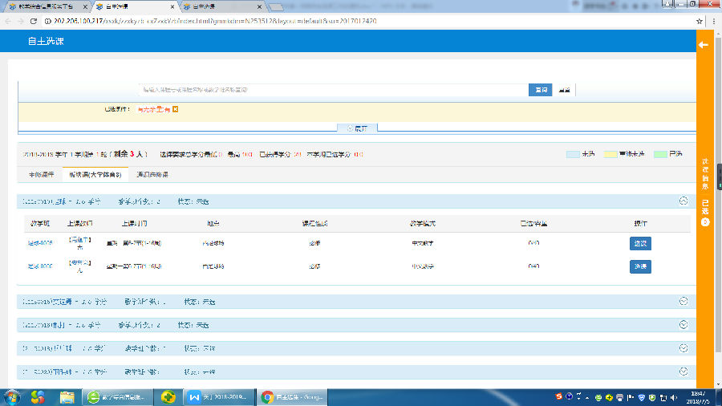Click the 展开 expand filter toggle

click(356, 128)
